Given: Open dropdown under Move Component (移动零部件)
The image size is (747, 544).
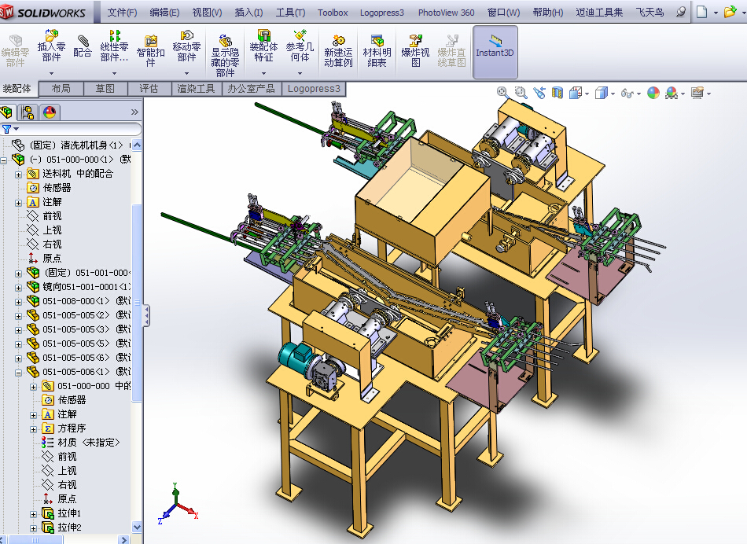Looking at the screenshot, I should [187, 73].
